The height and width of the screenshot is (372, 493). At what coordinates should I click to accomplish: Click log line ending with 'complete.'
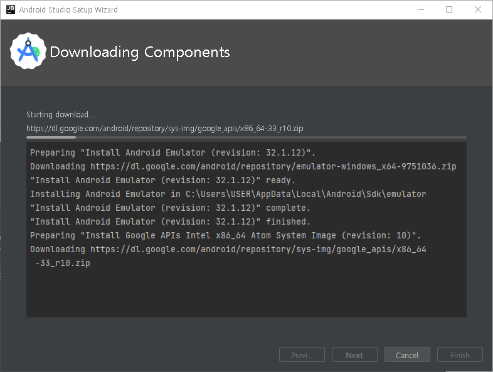click(x=170, y=208)
